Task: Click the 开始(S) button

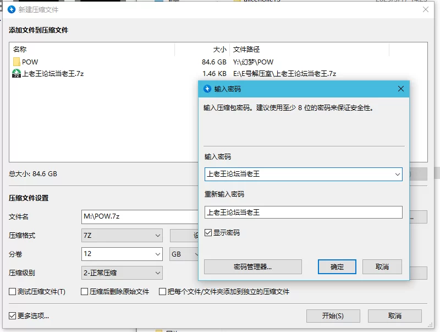Action: click(x=333, y=316)
